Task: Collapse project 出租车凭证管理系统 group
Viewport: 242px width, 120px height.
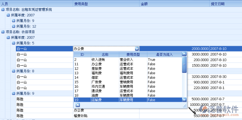Action: pyautogui.click(x=3, y=10)
